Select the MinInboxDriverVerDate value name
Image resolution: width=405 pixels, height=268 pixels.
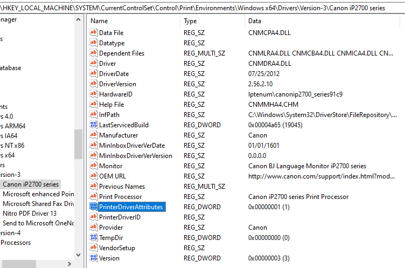coord(132,146)
